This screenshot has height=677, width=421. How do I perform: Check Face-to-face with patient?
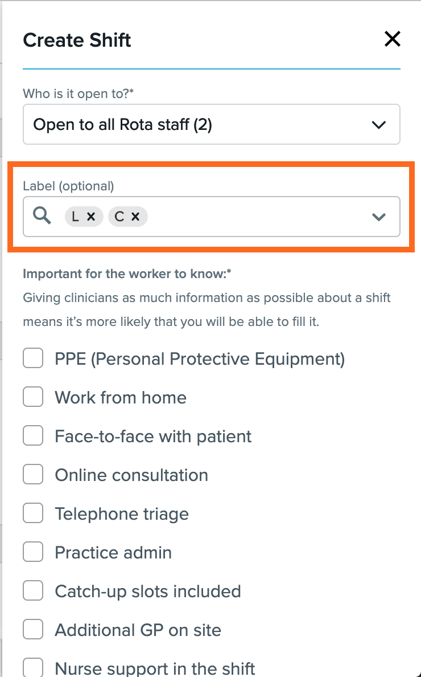tap(33, 435)
